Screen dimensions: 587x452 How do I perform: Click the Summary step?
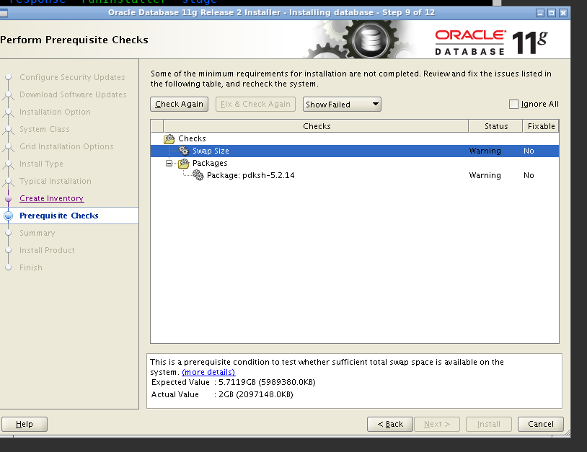click(37, 233)
